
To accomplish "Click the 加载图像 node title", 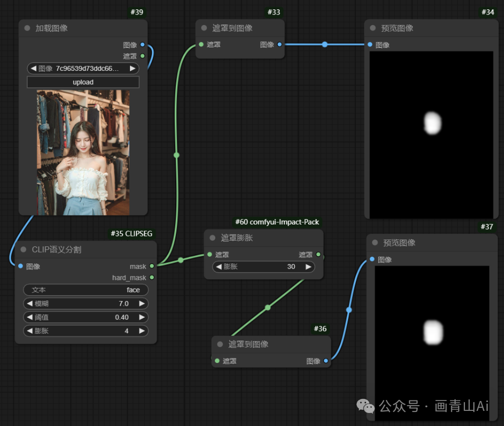I will [x=51, y=28].
